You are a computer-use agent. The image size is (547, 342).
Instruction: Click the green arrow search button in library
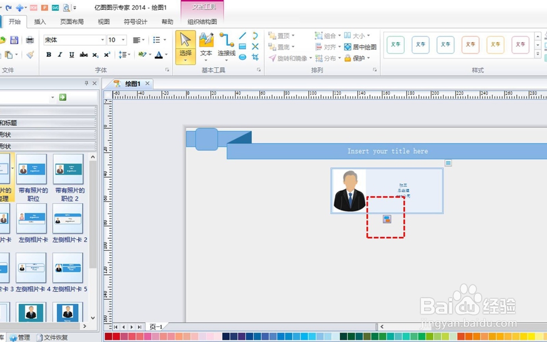click(x=63, y=97)
